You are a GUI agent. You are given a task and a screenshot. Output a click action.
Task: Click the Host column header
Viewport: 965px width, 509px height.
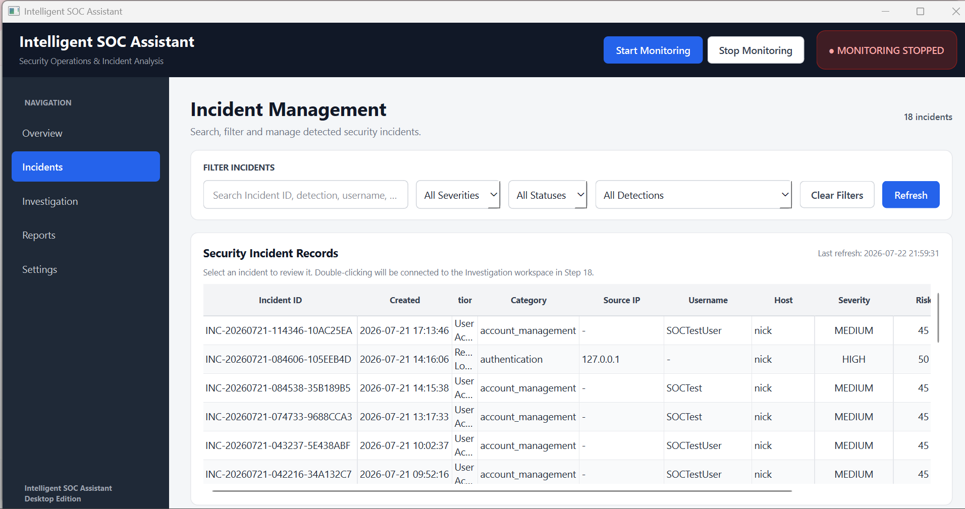(783, 300)
